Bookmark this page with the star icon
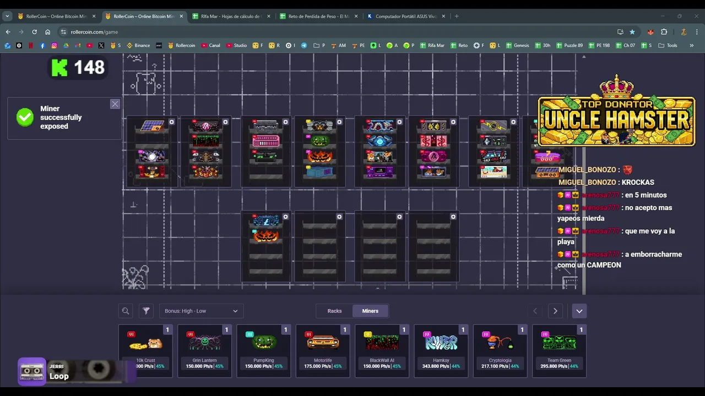 coord(632,32)
